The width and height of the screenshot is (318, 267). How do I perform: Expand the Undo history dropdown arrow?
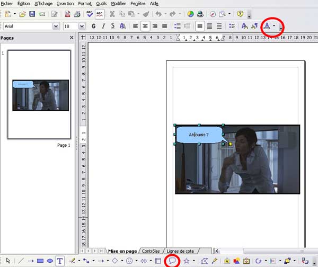[x=165, y=14]
